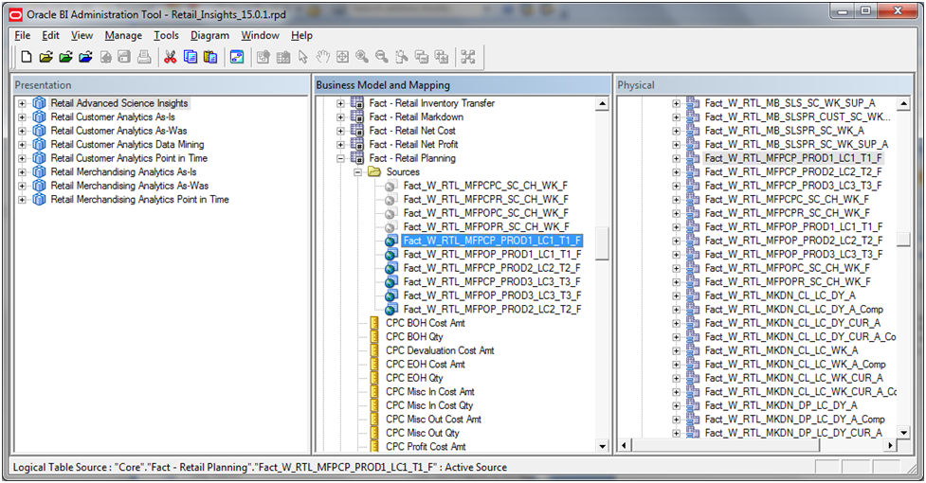The image size is (926, 483).
Task: Click the blue diagram toolbar icon after Paste
Action: point(237,57)
